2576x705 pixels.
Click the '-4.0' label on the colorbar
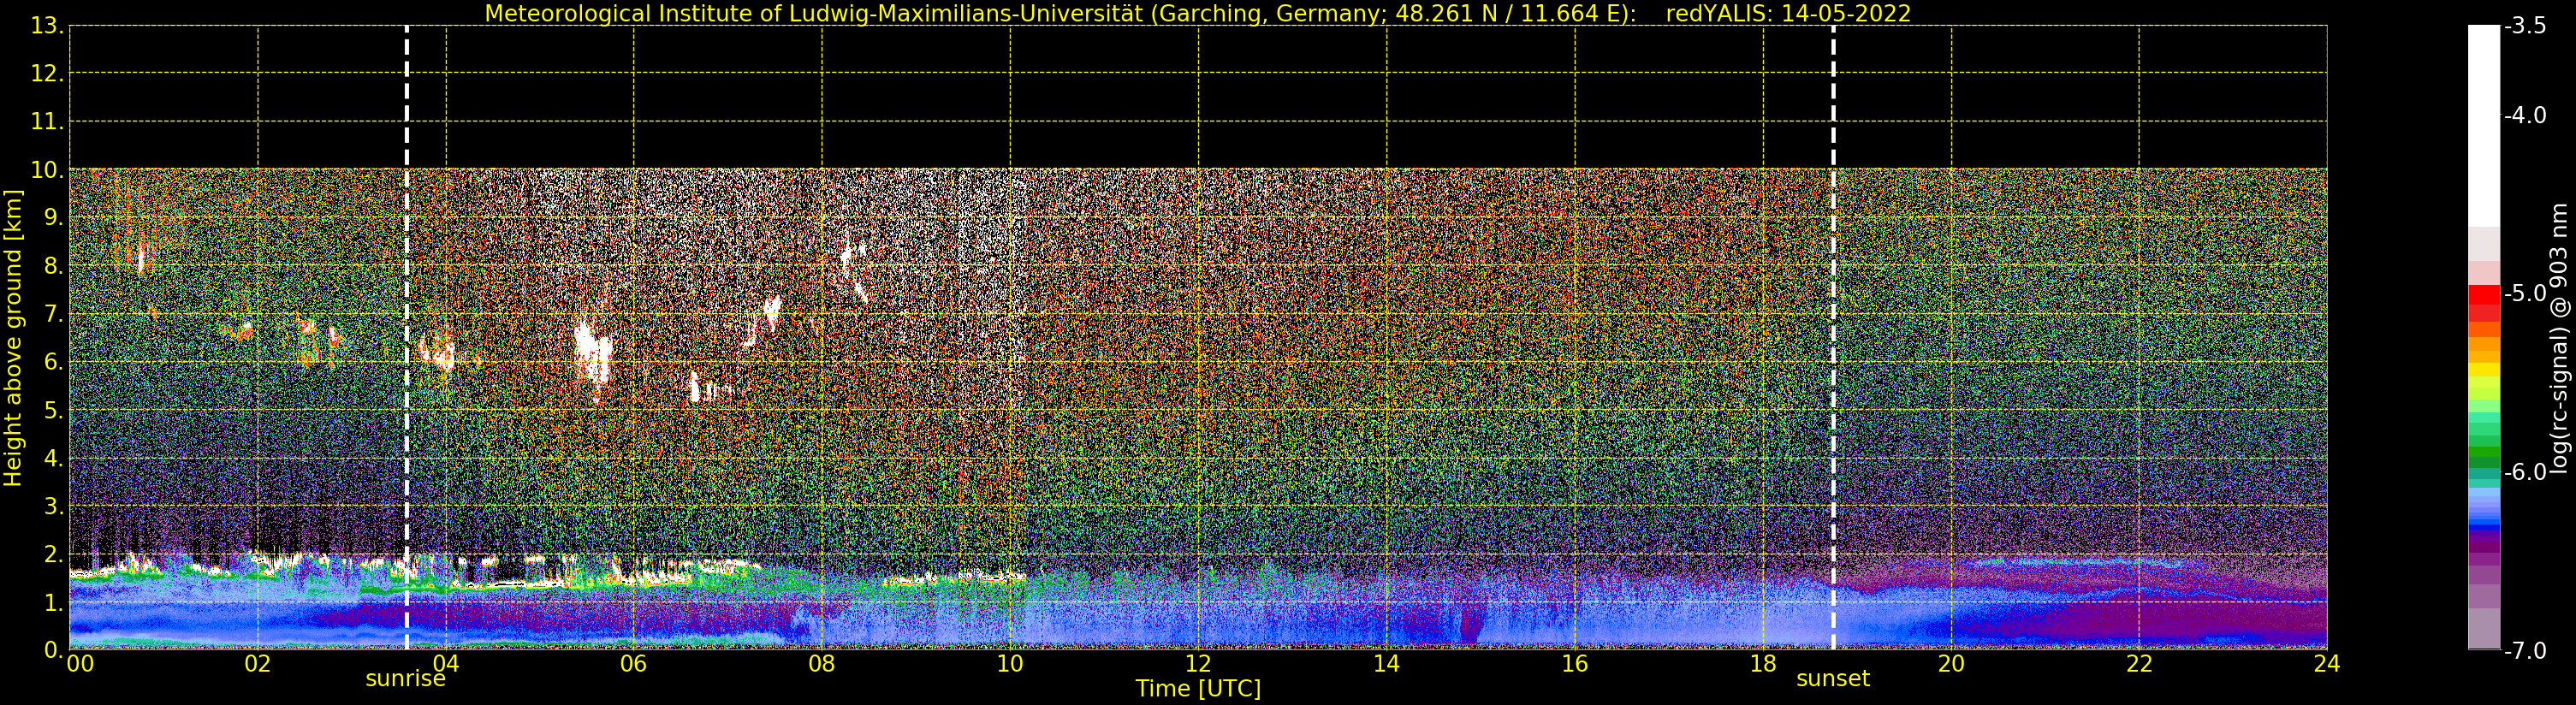[x=2526, y=115]
